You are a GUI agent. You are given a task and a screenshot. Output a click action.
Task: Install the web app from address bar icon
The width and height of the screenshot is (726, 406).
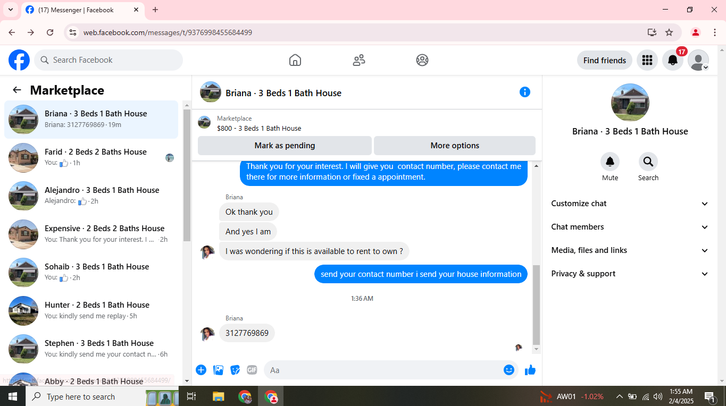pyautogui.click(x=652, y=32)
